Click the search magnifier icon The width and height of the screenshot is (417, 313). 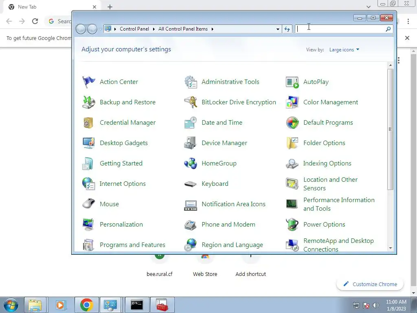tap(388, 29)
